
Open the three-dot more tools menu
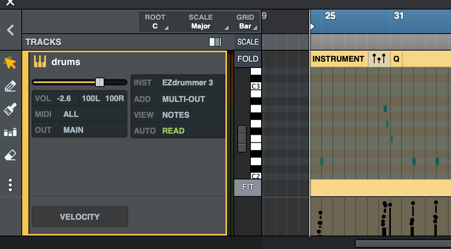coord(10,185)
